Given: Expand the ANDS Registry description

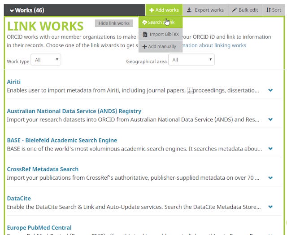Looking at the screenshot, I should point(270,119).
